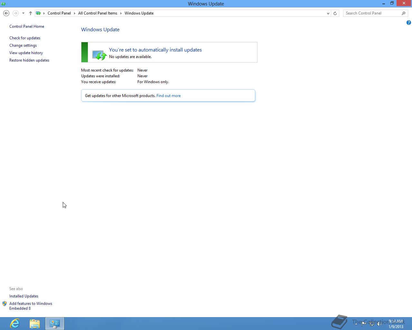
Task: Minimize the Windows Update window
Action: (x=384, y=4)
